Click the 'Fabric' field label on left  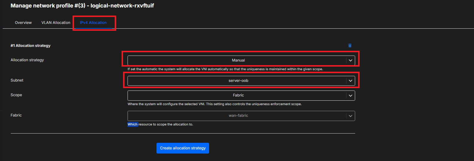(x=16, y=115)
